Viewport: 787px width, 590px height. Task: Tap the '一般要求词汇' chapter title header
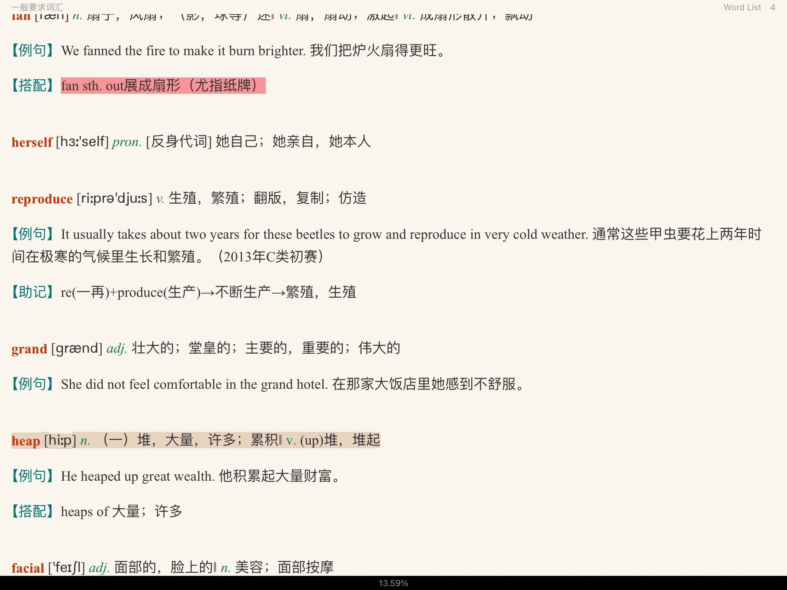click(37, 7)
